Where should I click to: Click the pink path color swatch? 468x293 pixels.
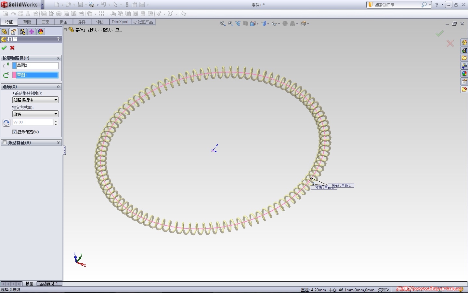14,75
